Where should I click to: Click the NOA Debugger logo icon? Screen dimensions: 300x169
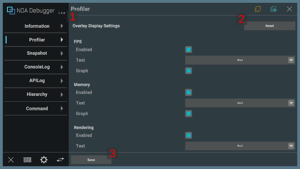tap(11, 11)
